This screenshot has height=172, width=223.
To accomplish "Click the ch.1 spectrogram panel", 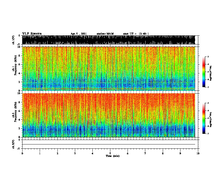I will [109, 69].
